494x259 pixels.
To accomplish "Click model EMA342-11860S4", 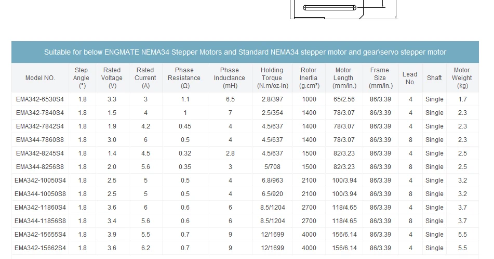I will tap(40, 208).
